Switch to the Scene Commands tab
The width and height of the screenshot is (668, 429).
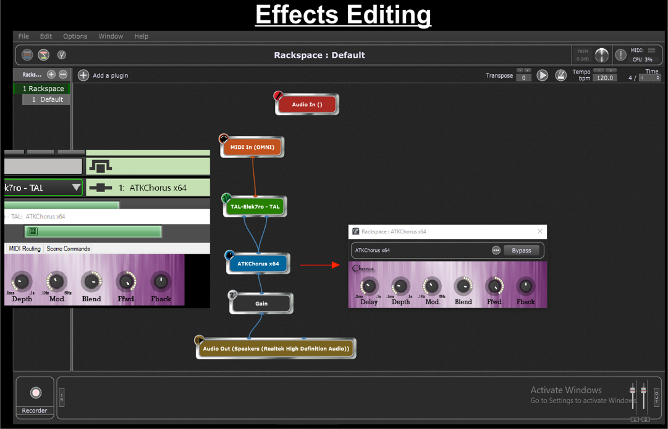click(68, 249)
